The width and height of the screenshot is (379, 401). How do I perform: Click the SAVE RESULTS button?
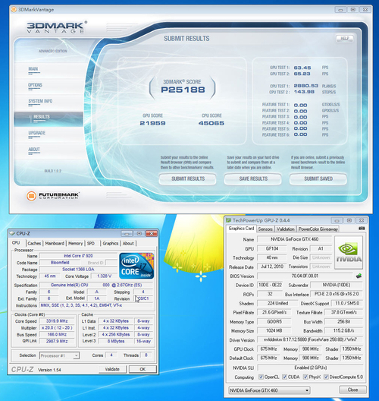[x=253, y=178]
